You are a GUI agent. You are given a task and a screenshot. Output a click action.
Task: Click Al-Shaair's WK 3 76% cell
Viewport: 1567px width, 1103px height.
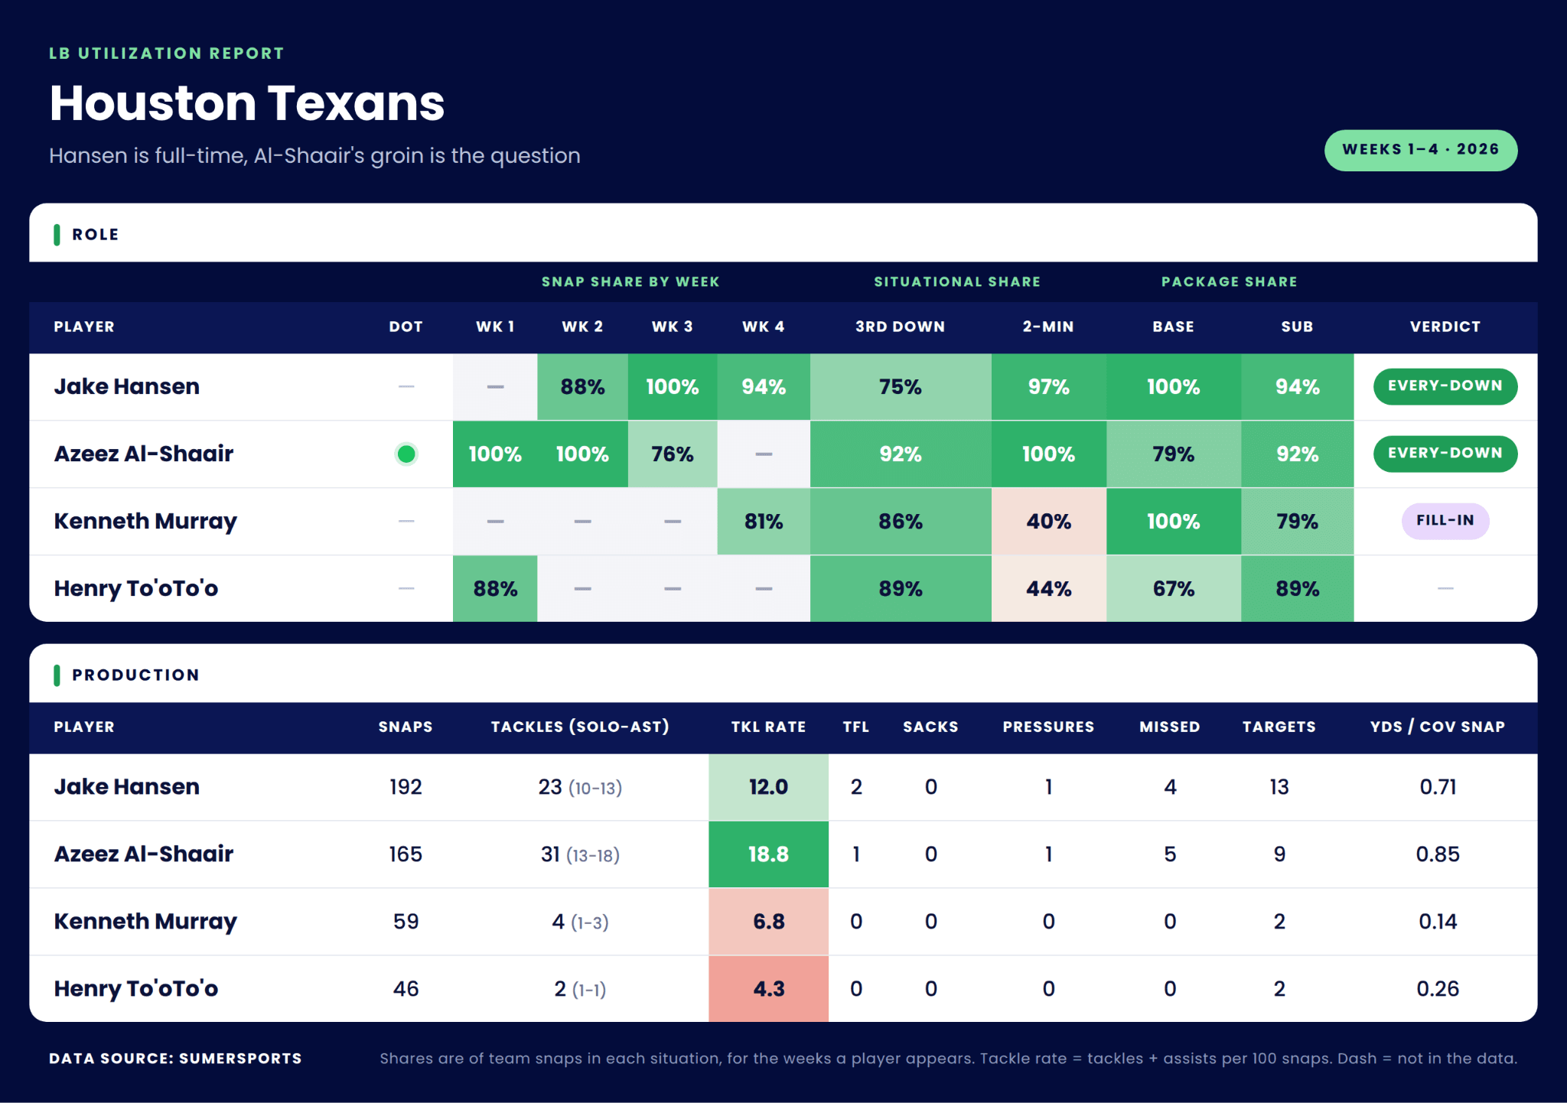coord(672,454)
